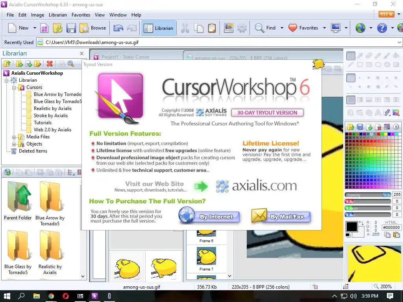Click the Librarian search magnifier icon
Image resolution: width=403 pixels, height=302 pixels.
tap(71, 64)
